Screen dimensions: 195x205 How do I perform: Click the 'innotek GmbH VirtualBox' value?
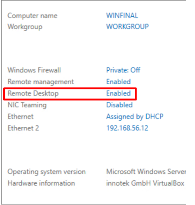(145, 183)
